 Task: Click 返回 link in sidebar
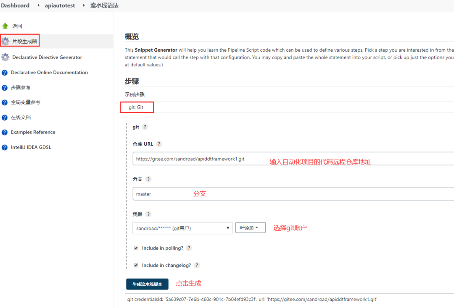[x=17, y=26]
